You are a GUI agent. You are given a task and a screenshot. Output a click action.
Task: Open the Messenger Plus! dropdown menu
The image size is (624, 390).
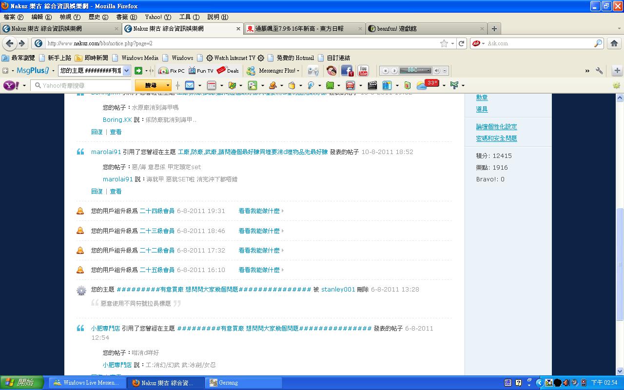click(x=274, y=71)
